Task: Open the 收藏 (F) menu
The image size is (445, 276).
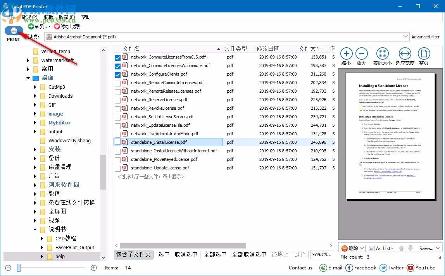Action: coord(67,17)
